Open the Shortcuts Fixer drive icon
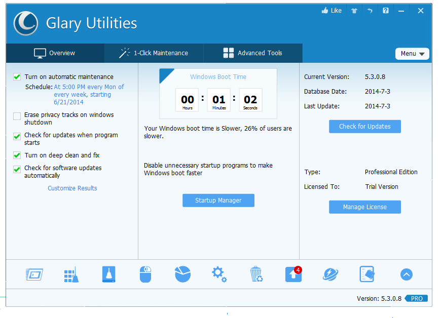The width and height of the screenshot is (441, 318). [108, 274]
